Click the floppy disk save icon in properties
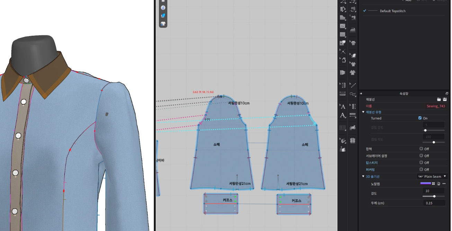Image resolution: width=452 pixels, height=231 pixels. pyautogui.click(x=445, y=100)
